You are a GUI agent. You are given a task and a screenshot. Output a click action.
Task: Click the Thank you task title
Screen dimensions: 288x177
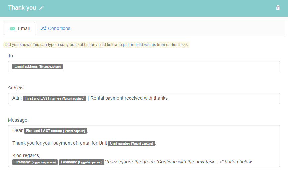pyautogui.click(x=22, y=8)
